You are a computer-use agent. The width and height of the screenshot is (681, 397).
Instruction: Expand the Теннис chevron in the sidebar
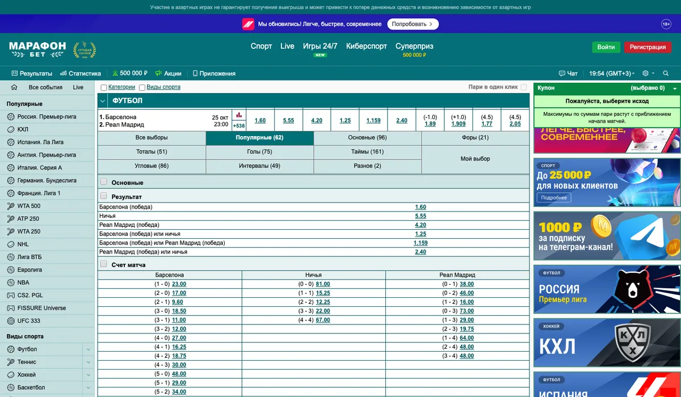click(x=89, y=362)
